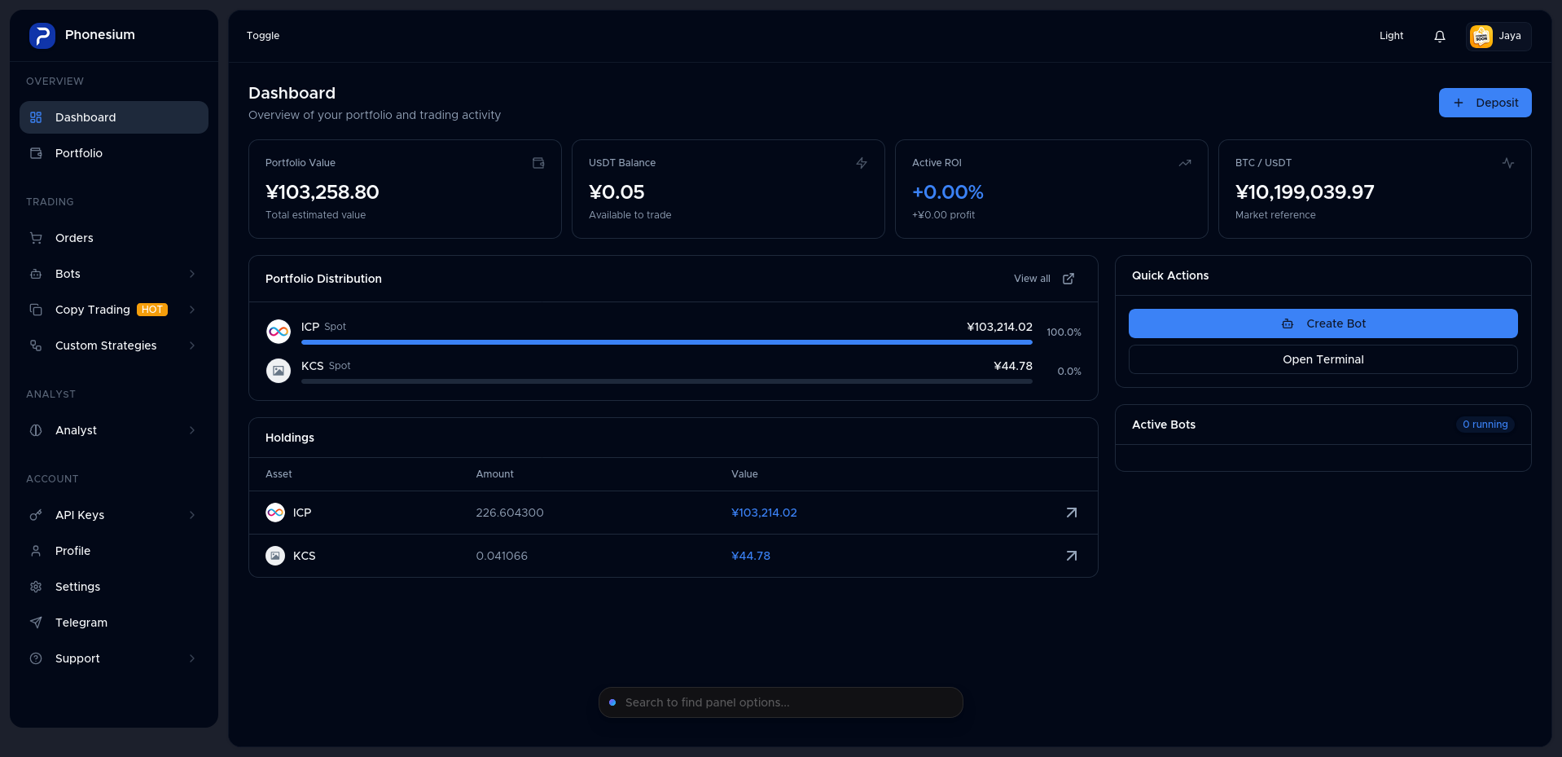
Task: Click the Deposit button
Action: (x=1485, y=103)
